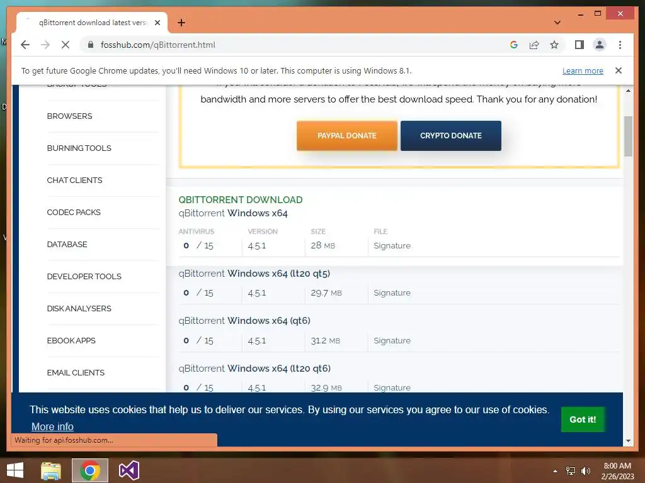Open the EMAIL CLIENTS category
The image size is (645, 483).
click(x=76, y=372)
